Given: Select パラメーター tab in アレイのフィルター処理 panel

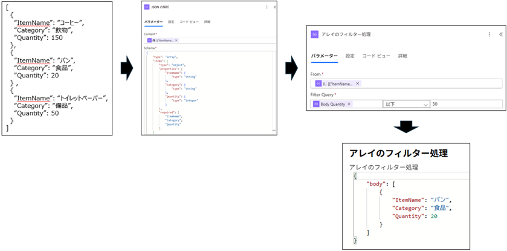Looking at the screenshot, I should (325, 56).
